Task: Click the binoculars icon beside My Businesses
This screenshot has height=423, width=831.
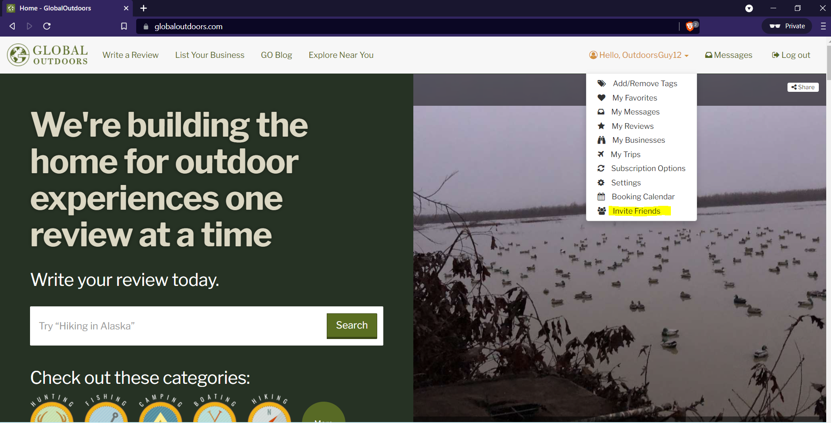Action: pyautogui.click(x=601, y=140)
